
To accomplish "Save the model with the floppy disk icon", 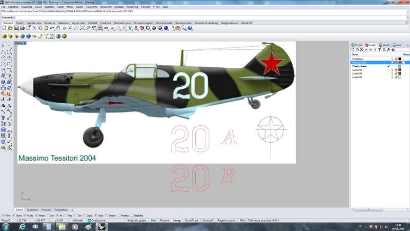I will 16,28.
